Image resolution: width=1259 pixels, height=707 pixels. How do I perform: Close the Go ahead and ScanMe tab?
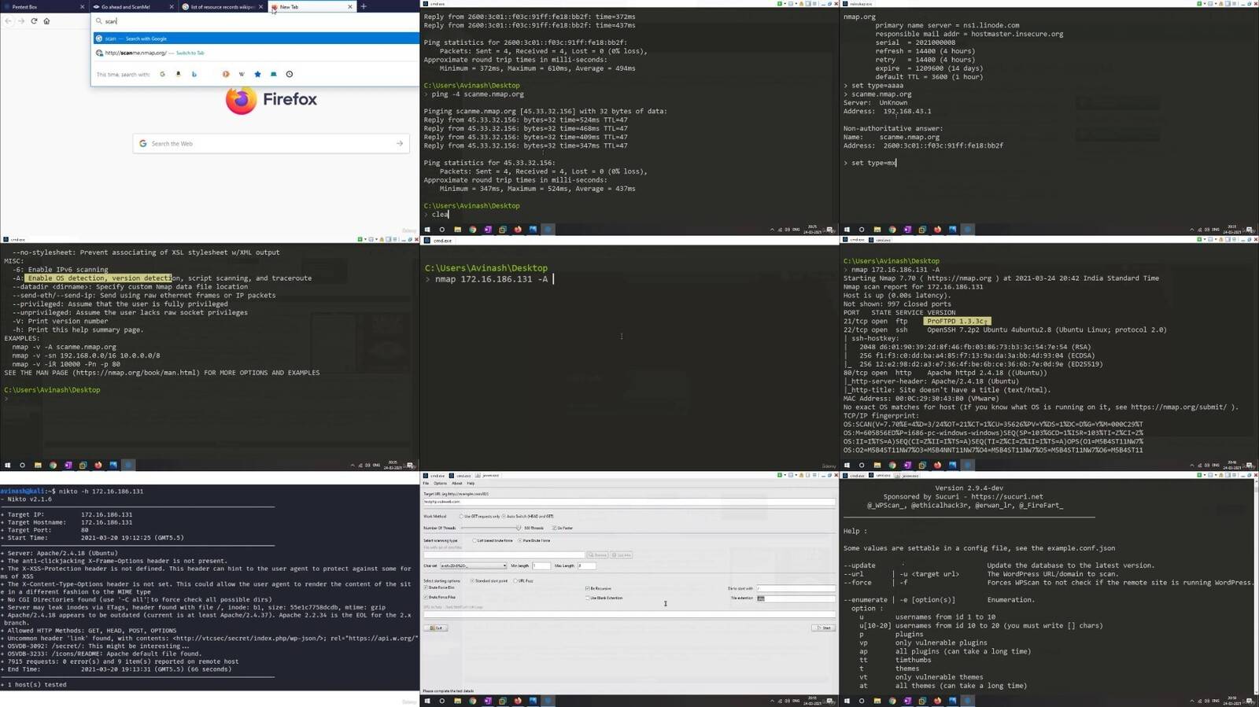click(172, 6)
